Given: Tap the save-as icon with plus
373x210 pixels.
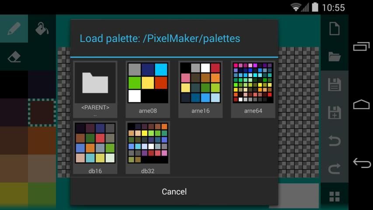Looking at the screenshot, I should 335,113.
